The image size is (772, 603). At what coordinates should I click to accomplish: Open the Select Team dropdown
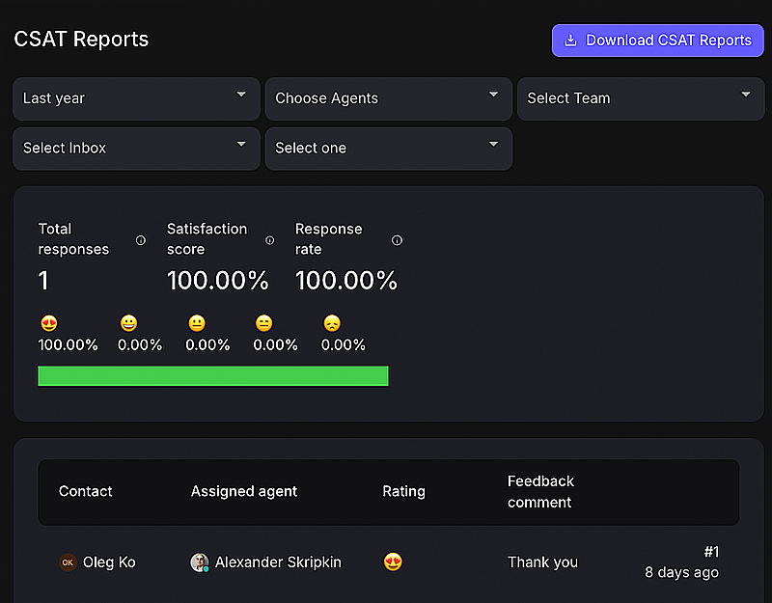click(x=640, y=98)
